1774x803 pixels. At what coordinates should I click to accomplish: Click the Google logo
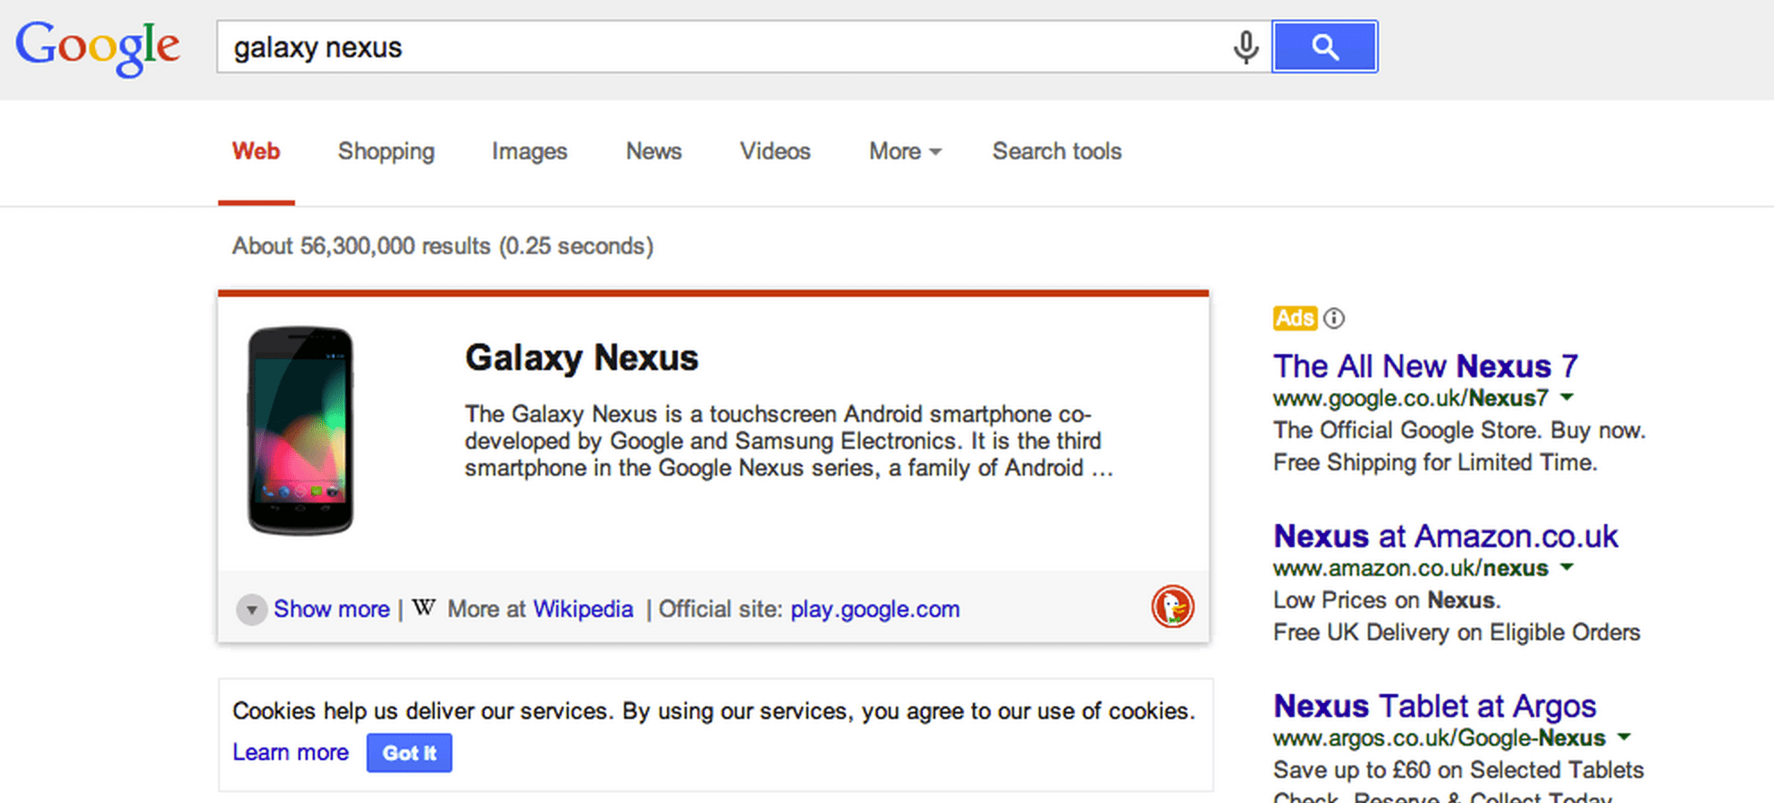tap(97, 46)
